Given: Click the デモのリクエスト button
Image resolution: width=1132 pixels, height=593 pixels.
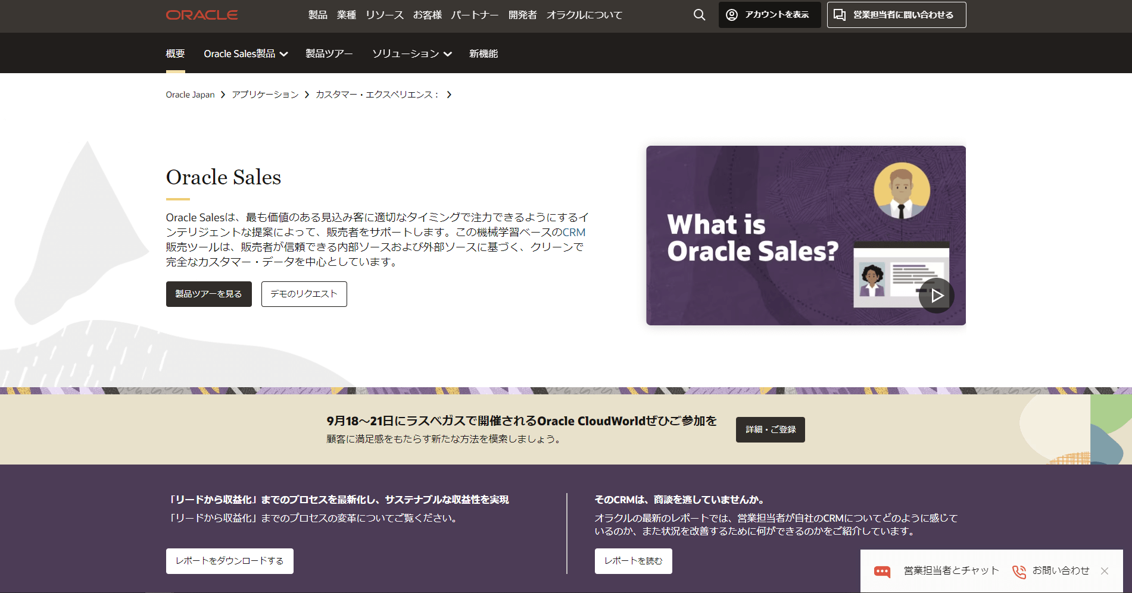Looking at the screenshot, I should pyautogui.click(x=304, y=294).
